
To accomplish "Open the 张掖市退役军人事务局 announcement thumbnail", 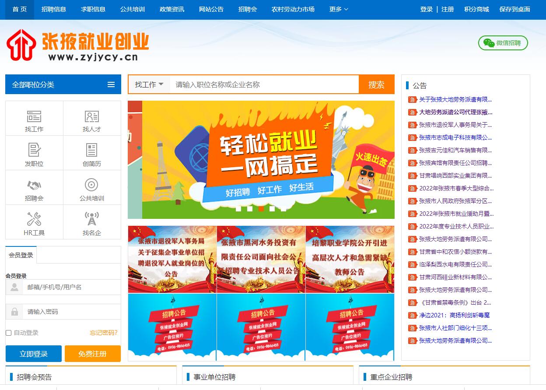I will [172, 259].
